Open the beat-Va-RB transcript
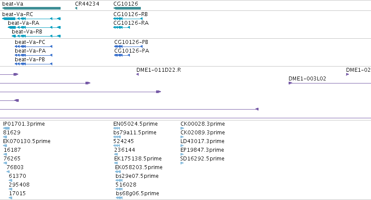 coord(36,36)
